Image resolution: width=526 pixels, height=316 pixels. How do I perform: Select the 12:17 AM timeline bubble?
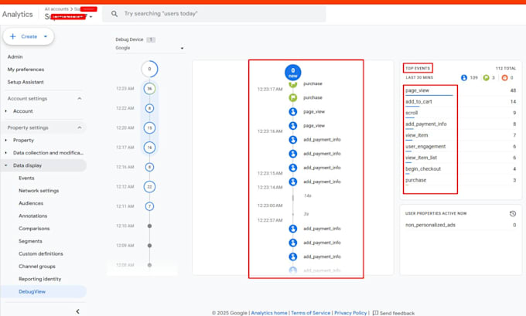(x=149, y=147)
